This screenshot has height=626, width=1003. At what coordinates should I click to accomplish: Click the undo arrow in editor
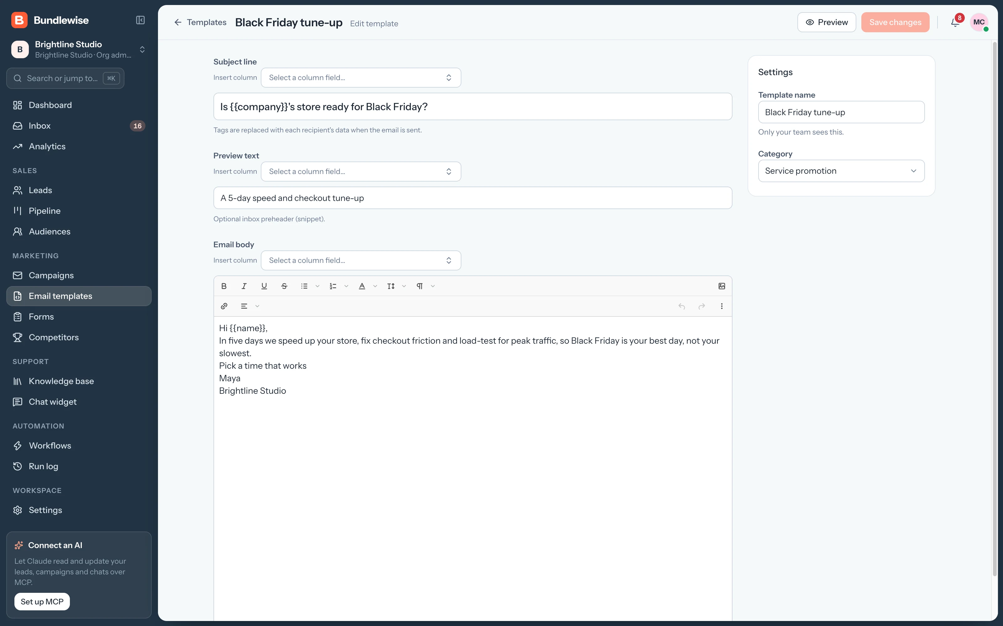tap(681, 306)
